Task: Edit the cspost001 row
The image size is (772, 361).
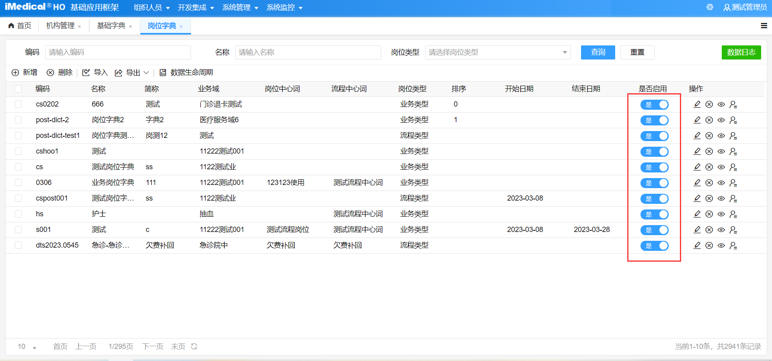Action: tap(697, 199)
